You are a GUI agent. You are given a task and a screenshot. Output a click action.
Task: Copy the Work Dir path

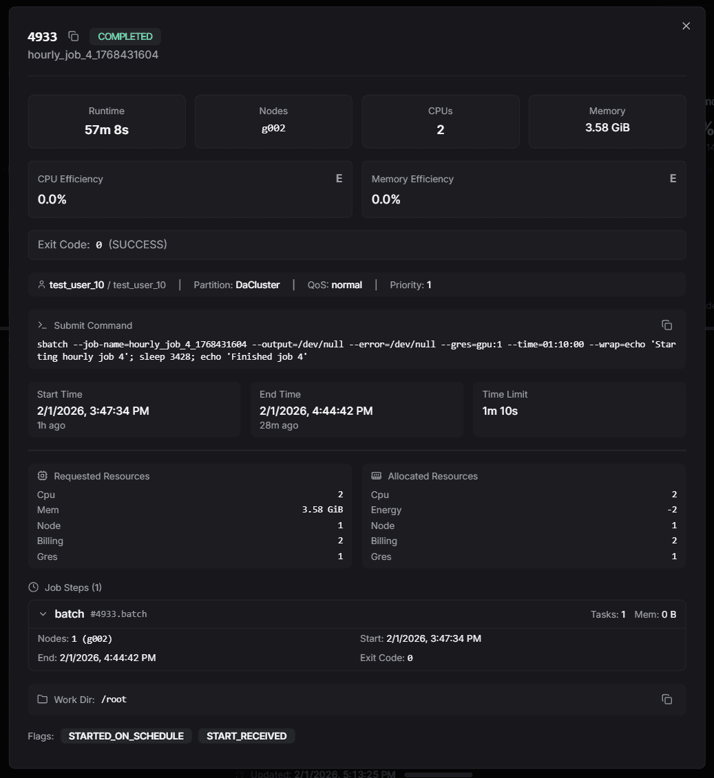point(666,699)
